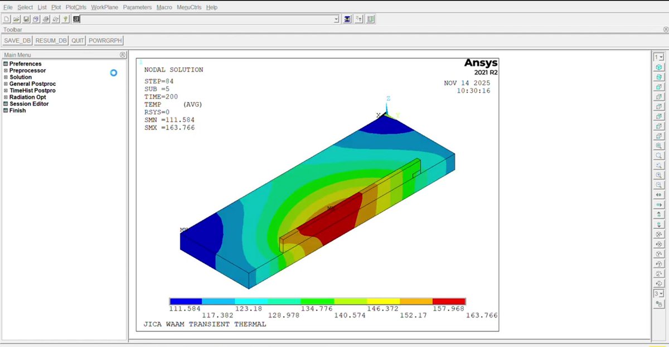This screenshot has height=347, width=669.
Task: Set Front view cube icon
Action: pyautogui.click(x=659, y=87)
